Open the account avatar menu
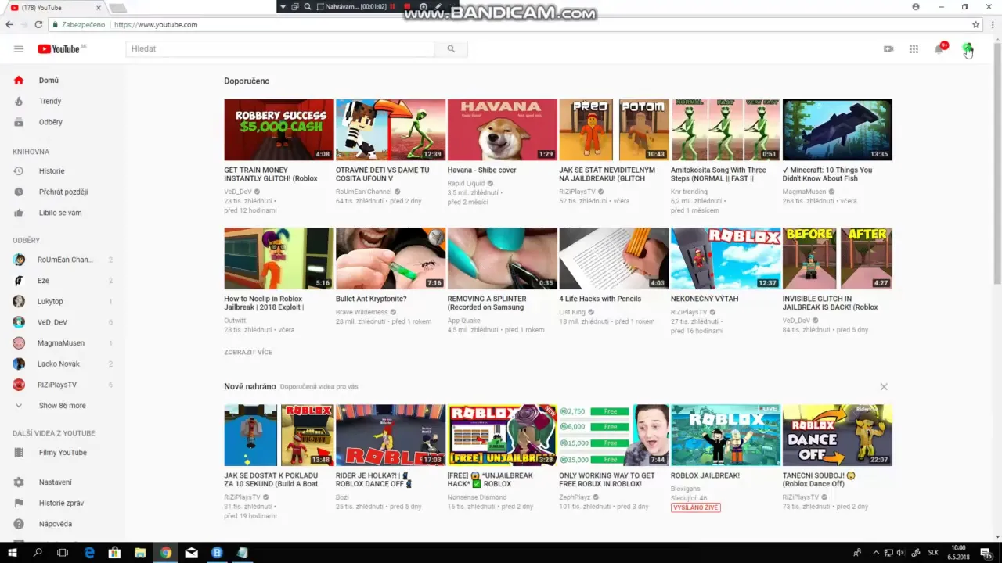This screenshot has height=563, width=1002. tap(968, 48)
